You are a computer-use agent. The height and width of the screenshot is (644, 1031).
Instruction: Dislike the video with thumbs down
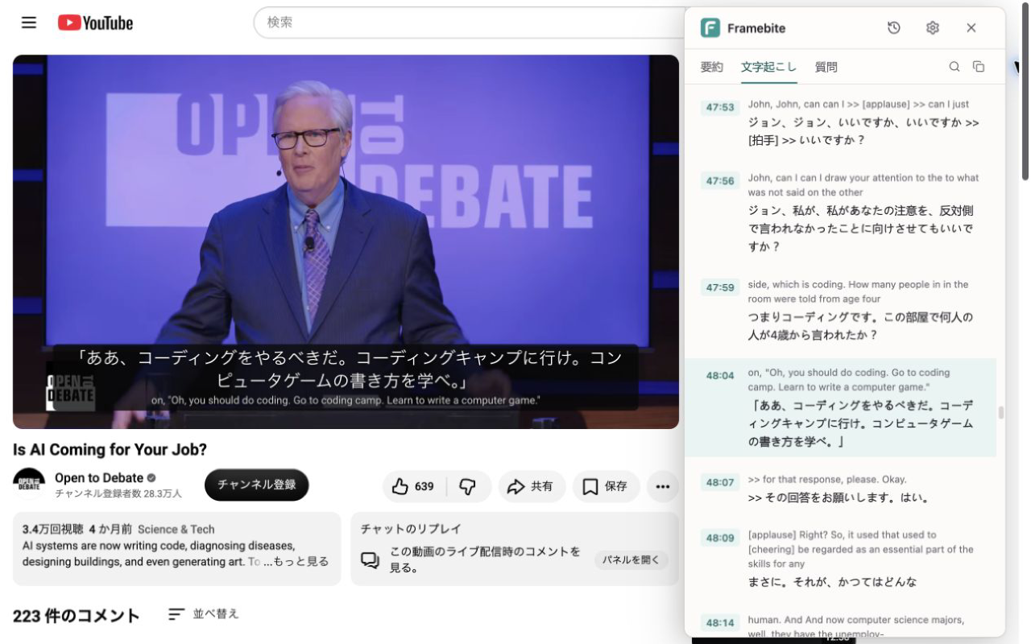coord(467,486)
